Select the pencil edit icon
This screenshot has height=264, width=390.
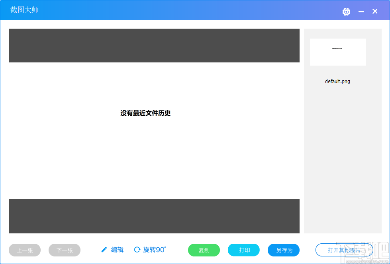pyautogui.click(x=104, y=250)
